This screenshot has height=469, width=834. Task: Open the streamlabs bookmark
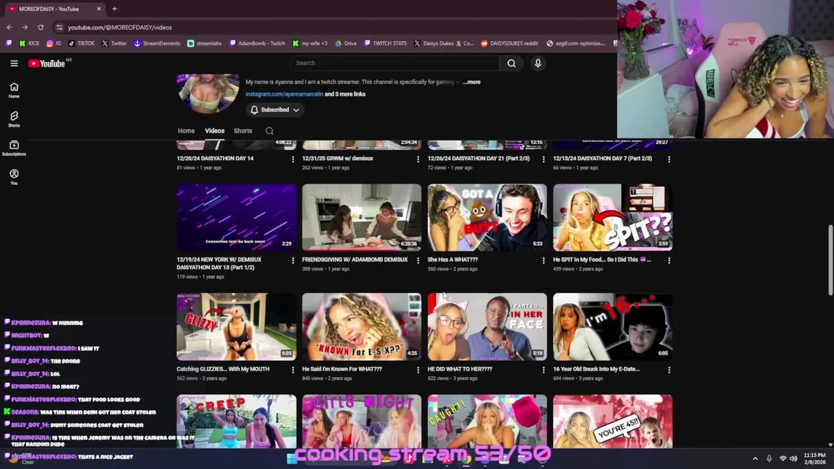click(x=204, y=44)
